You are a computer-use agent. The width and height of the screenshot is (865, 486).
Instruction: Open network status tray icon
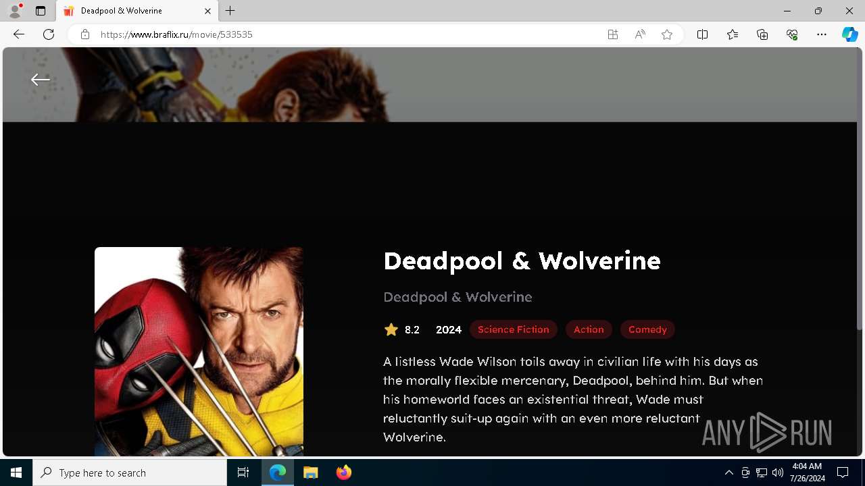762,473
